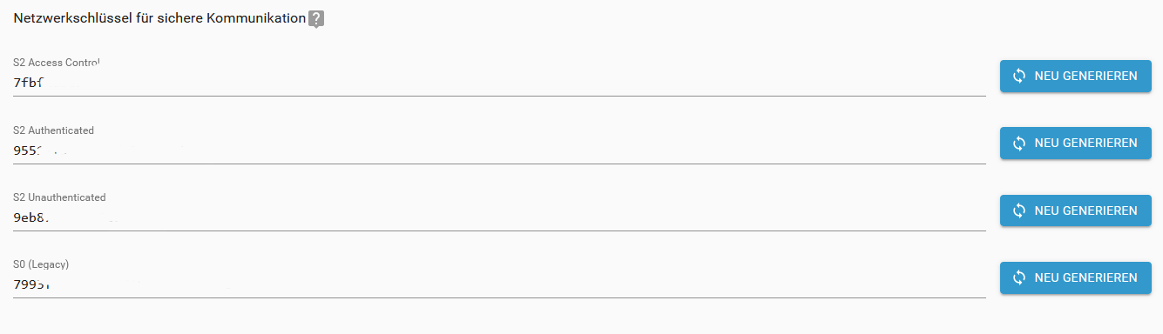Click the key value starting with 799

(x=30, y=284)
